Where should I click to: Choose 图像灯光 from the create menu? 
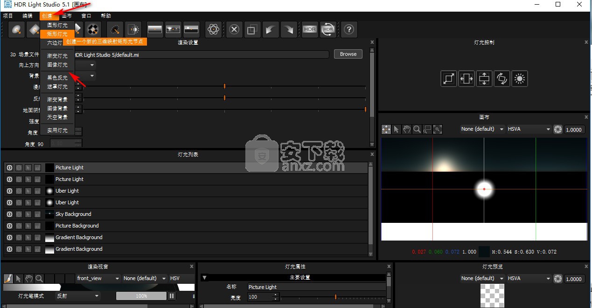click(57, 65)
